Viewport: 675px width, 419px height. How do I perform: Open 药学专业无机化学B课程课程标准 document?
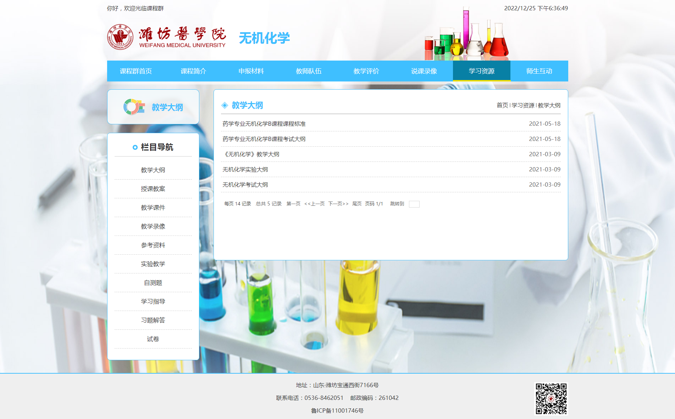(264, 124)
